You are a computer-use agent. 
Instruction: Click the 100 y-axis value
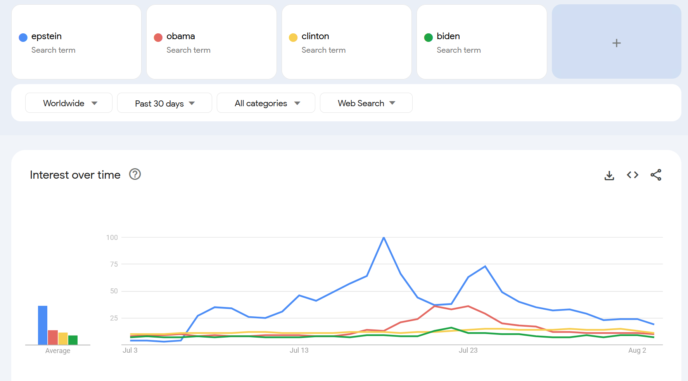pos(112,237)
